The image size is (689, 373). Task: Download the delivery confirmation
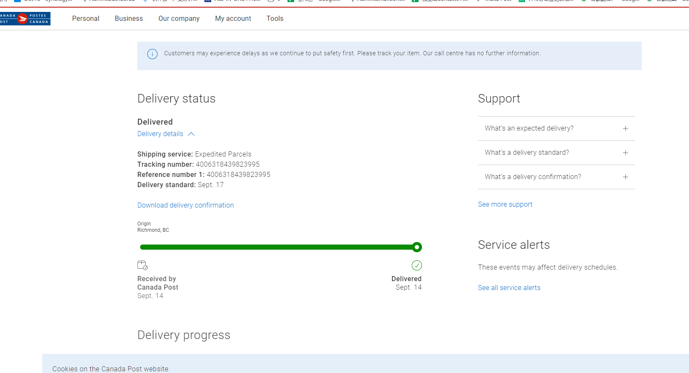click(185, 205)
